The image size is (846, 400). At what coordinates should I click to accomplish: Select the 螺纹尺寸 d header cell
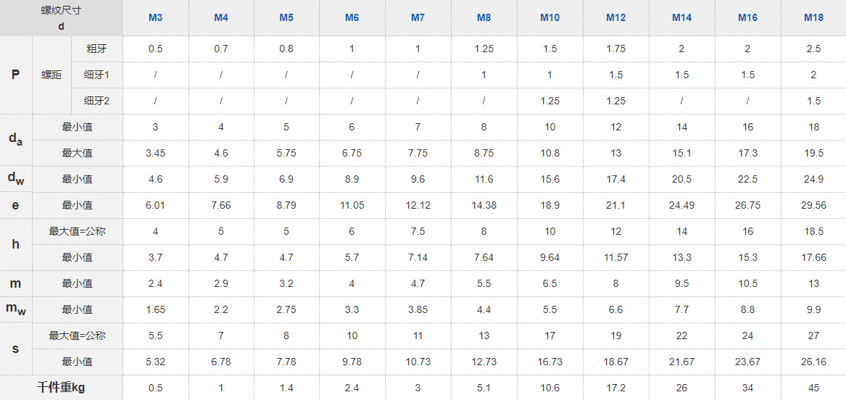click(x=62, y=18)
